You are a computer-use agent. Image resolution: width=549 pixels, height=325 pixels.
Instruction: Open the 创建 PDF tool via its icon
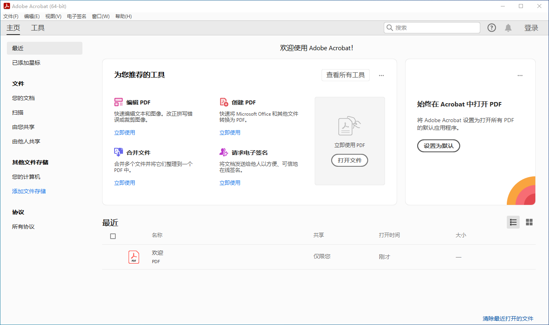tap(223, 102)
